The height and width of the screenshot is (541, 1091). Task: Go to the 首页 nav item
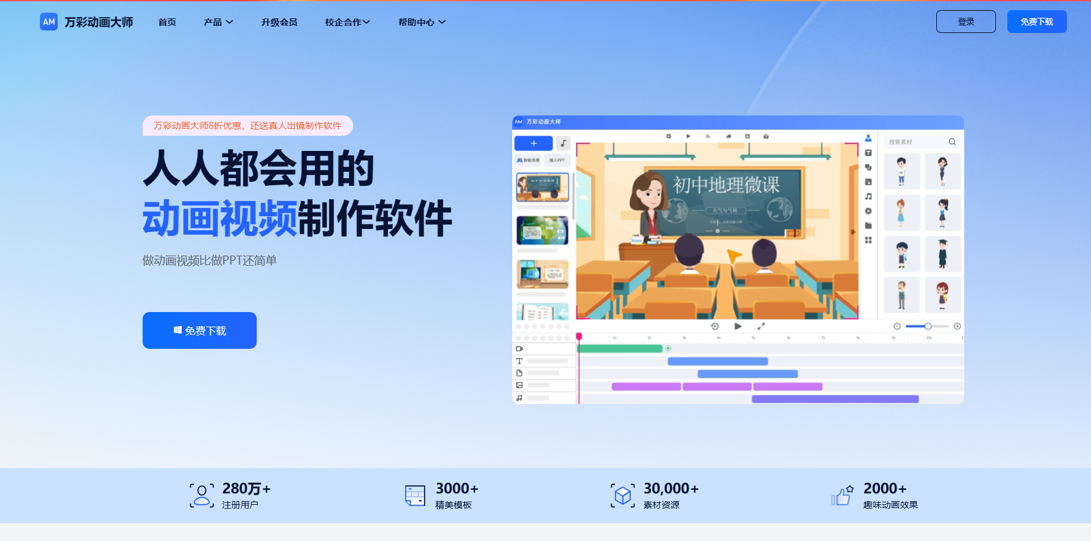point(167,22)
